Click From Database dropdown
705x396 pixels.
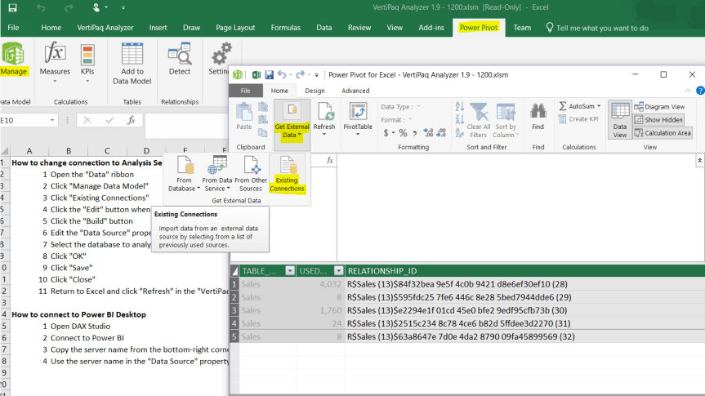pos(184,174)
